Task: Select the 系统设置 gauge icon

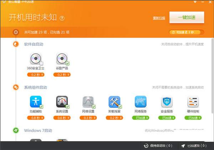Action: [62, 102]
